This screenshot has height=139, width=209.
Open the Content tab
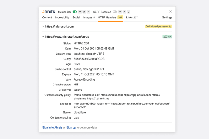(47, 17)
